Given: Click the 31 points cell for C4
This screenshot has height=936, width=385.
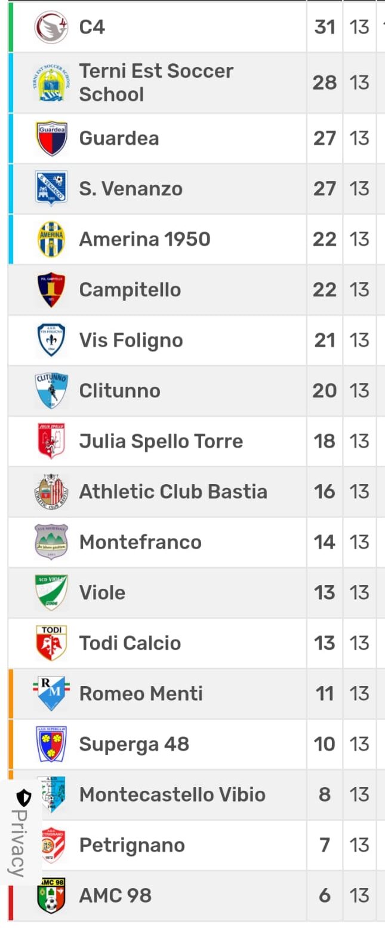Looking at the screenshot, I should tap(325, 27).
